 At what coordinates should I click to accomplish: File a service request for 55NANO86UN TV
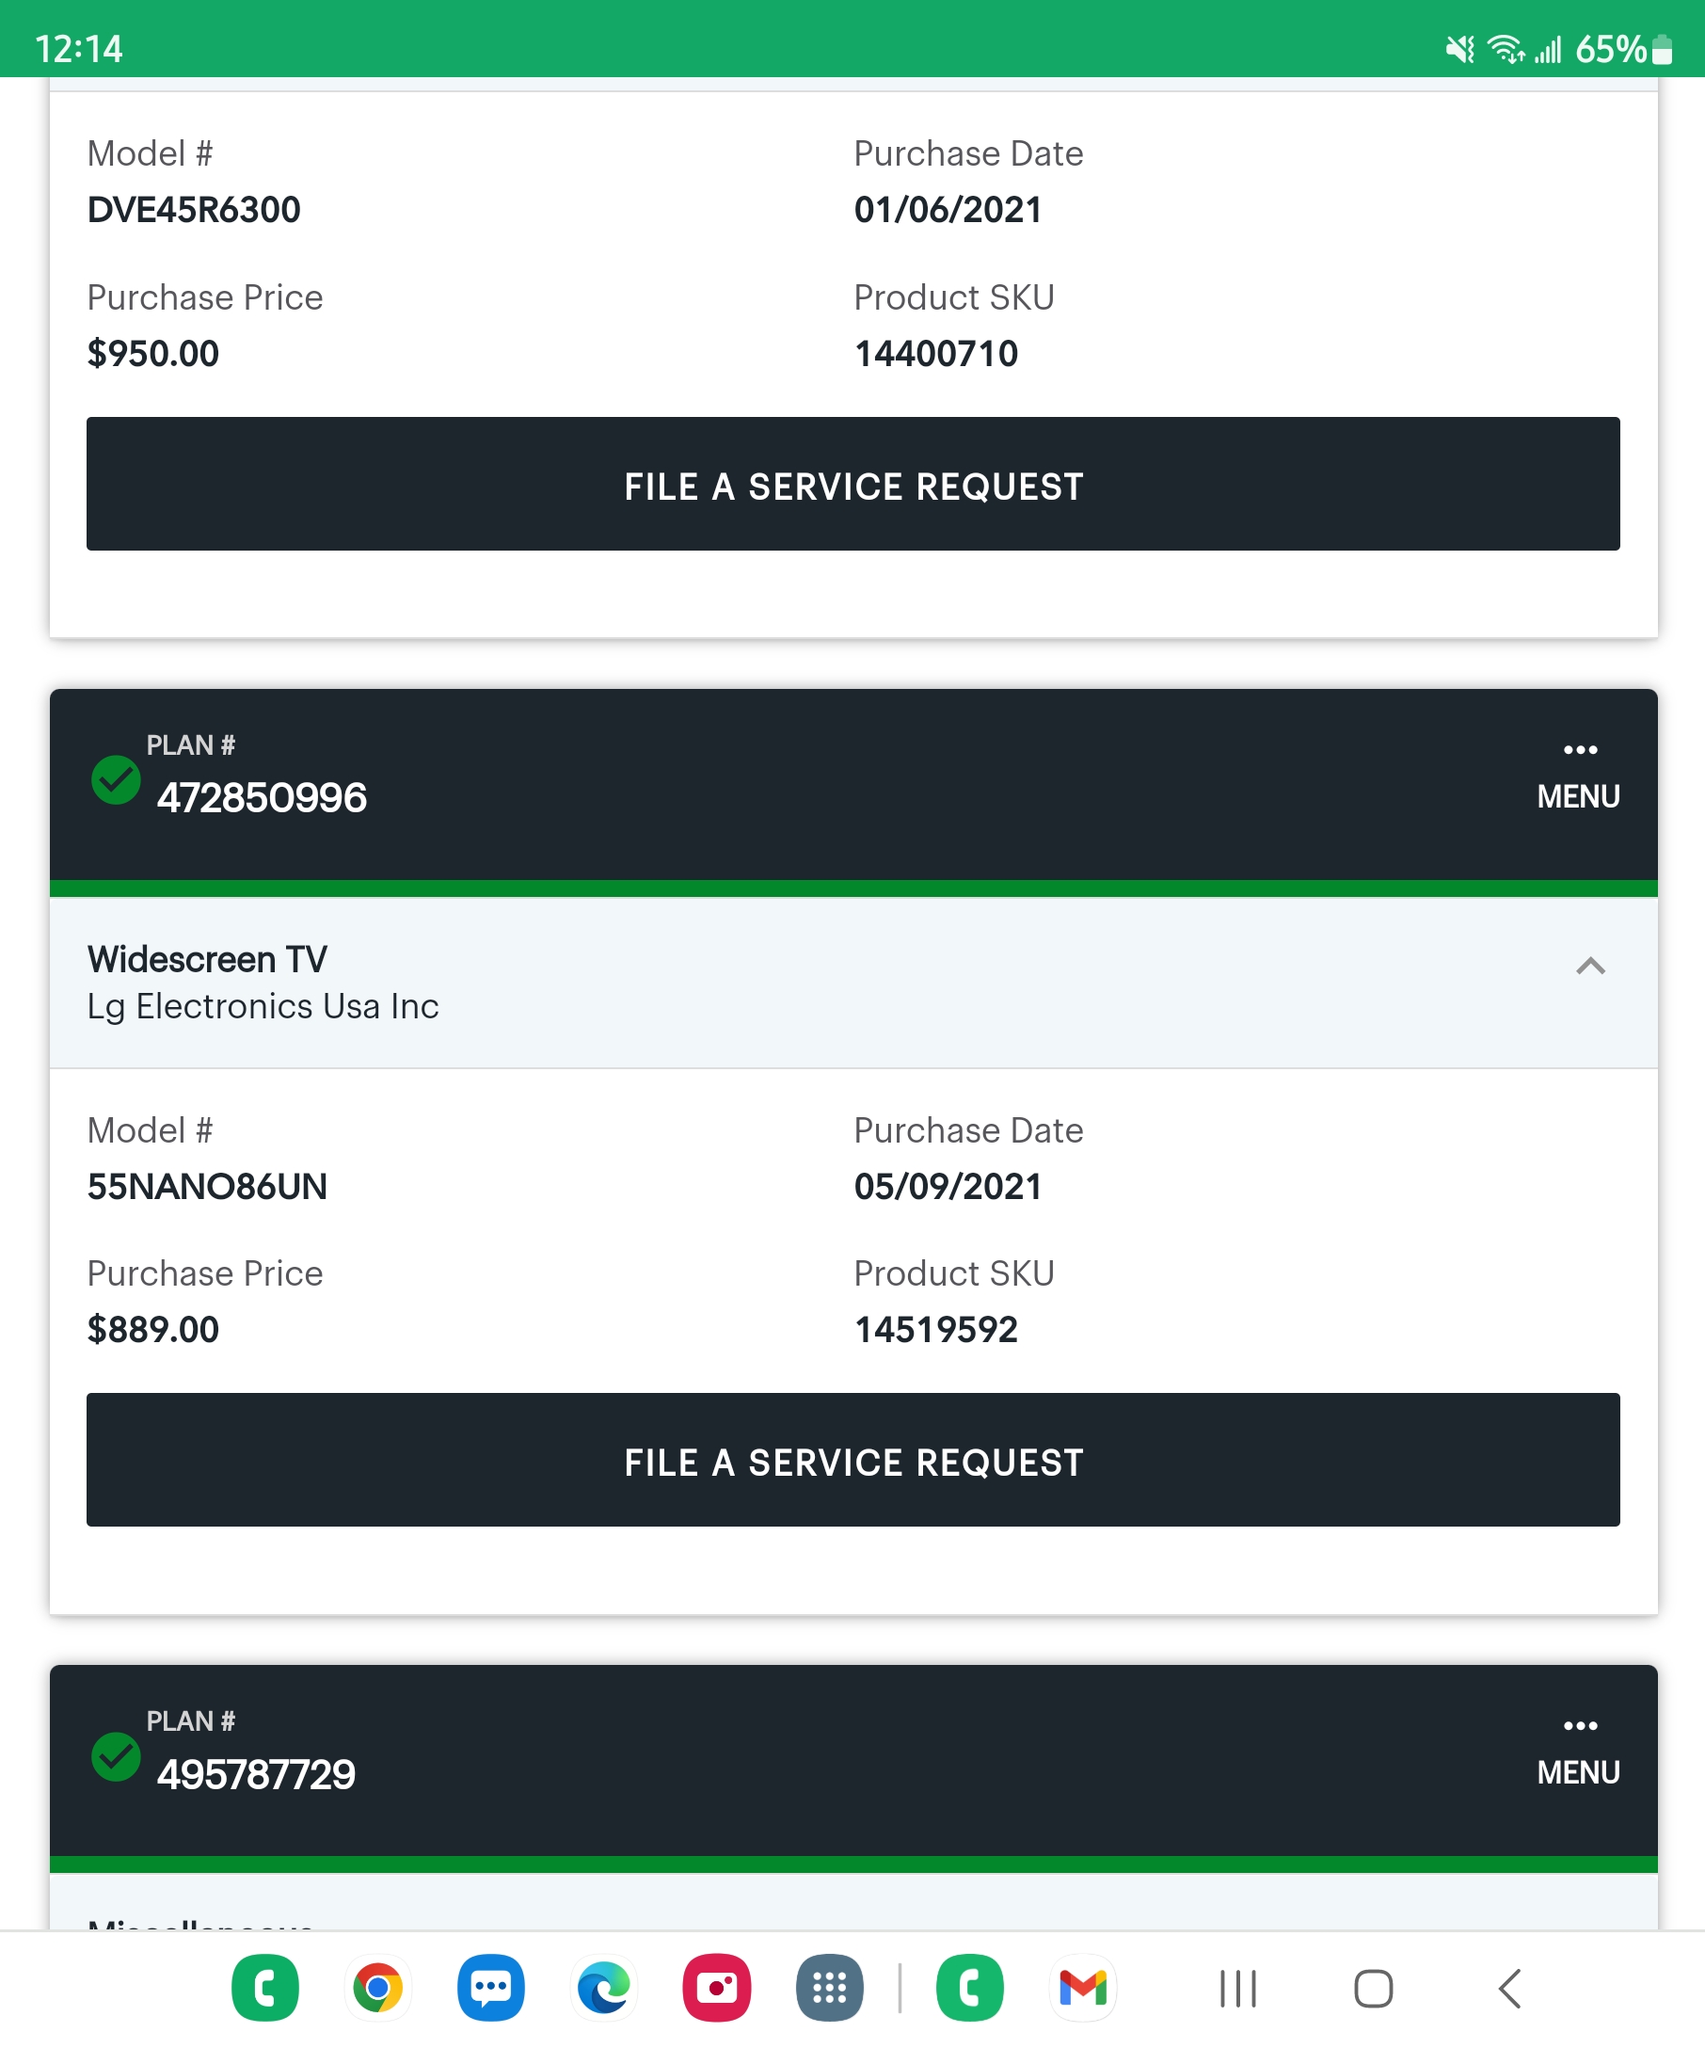point(853,1460)
